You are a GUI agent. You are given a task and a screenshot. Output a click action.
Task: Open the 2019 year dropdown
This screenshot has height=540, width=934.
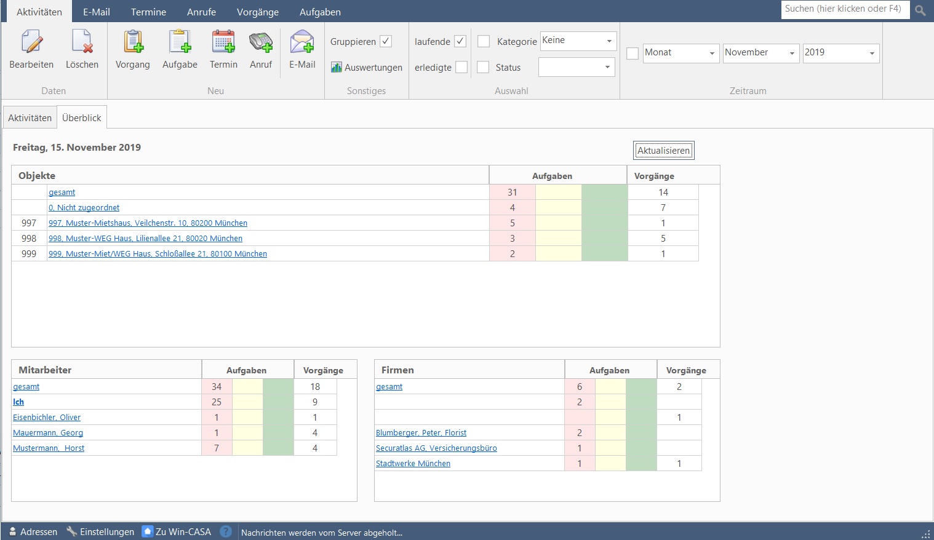(x=841, y=54)
